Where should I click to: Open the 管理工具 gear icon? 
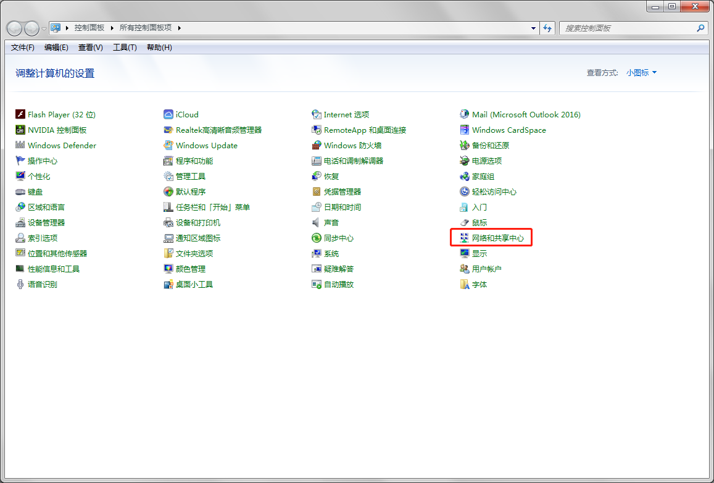168,177
